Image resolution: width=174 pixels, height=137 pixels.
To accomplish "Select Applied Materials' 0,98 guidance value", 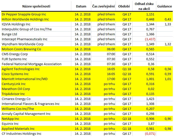I will (168, 129).
